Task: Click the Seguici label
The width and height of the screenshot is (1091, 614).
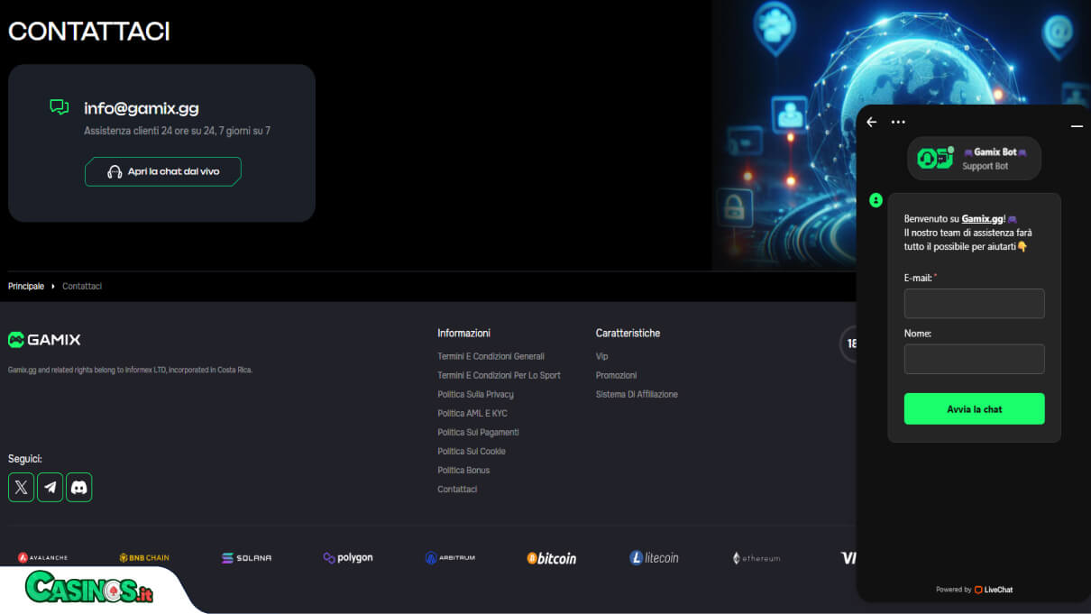Action: click(x=25, y=458)
